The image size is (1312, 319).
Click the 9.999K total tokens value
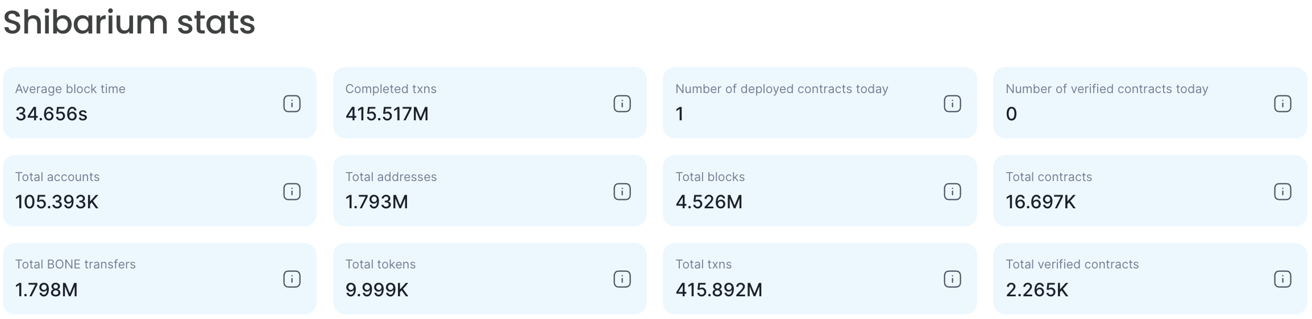pyautogui.click(x=377, y=290)
